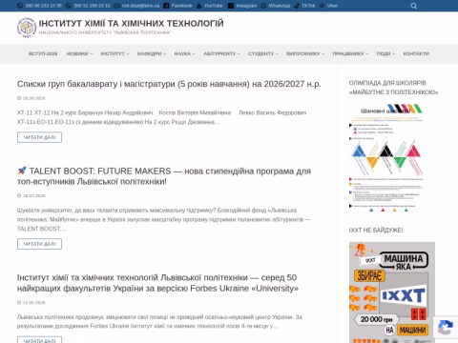Click phone number 380 96 233 15 36
The width and height of the screenshot is (458, 343).
44,6
